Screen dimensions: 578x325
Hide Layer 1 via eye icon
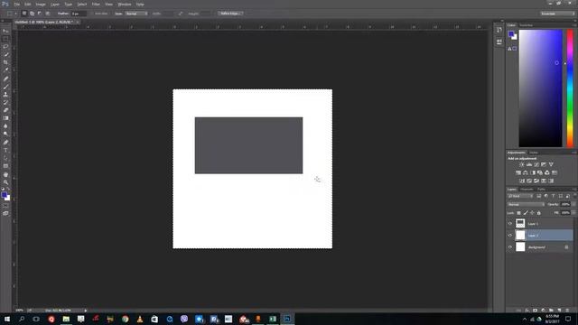click(x=510, y=224)
